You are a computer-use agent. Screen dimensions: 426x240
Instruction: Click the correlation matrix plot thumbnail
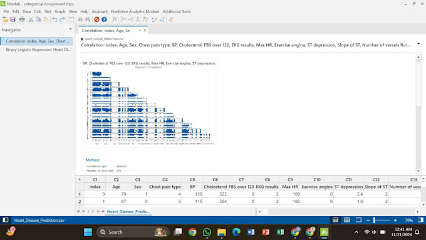(x=149, y=103)
